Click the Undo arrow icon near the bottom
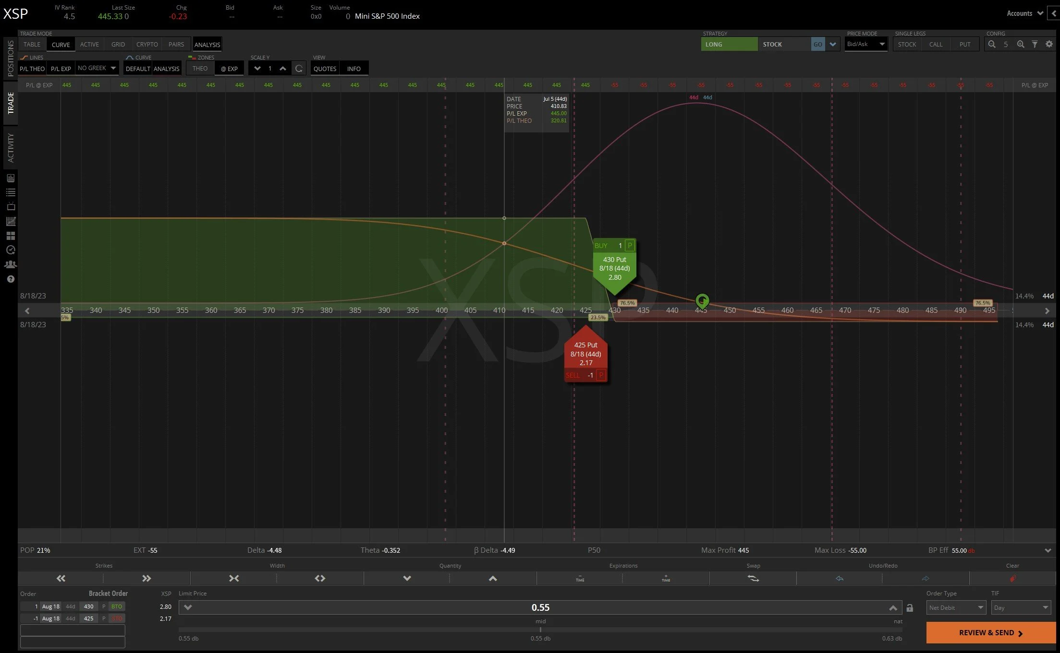 839,578
